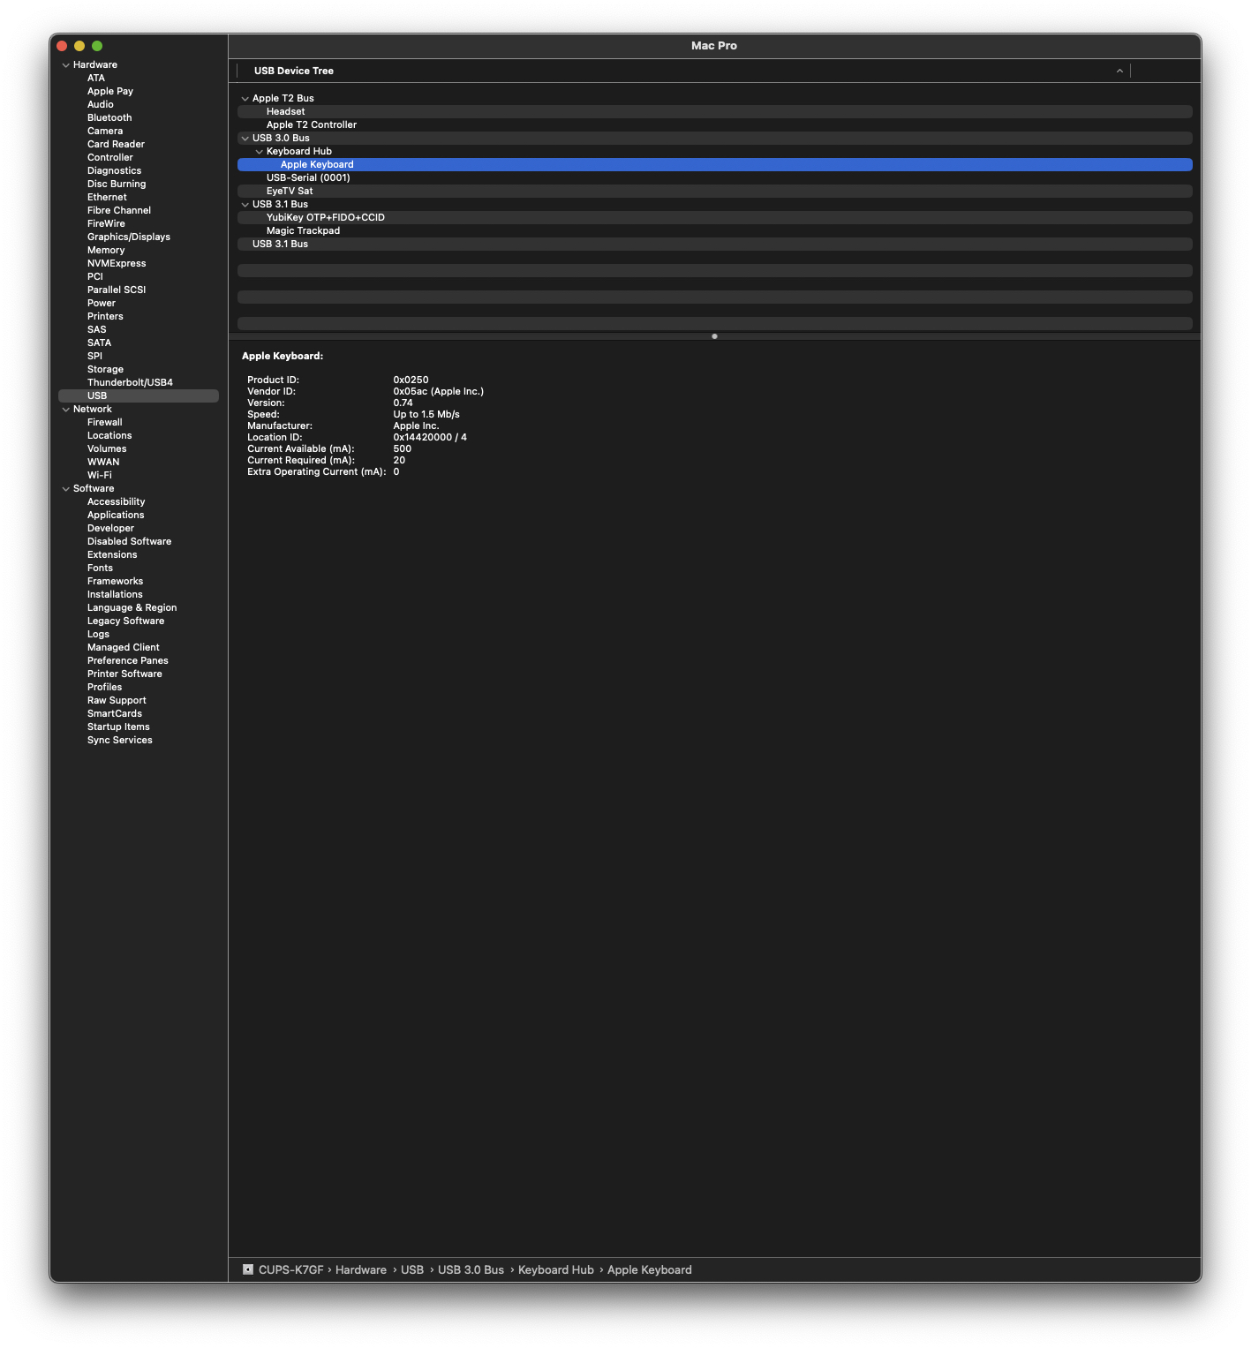The height and width of the screenshot is (1348, 1251).
Task: Select Wi-Fi under Network
Action: coord(99,476)
